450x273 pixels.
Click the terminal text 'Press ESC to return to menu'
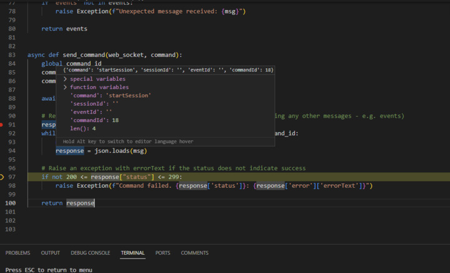[x=49, y=270]
